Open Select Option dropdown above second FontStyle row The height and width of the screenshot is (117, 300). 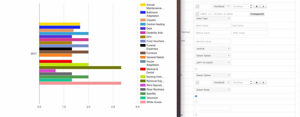(x=213, y=75)
